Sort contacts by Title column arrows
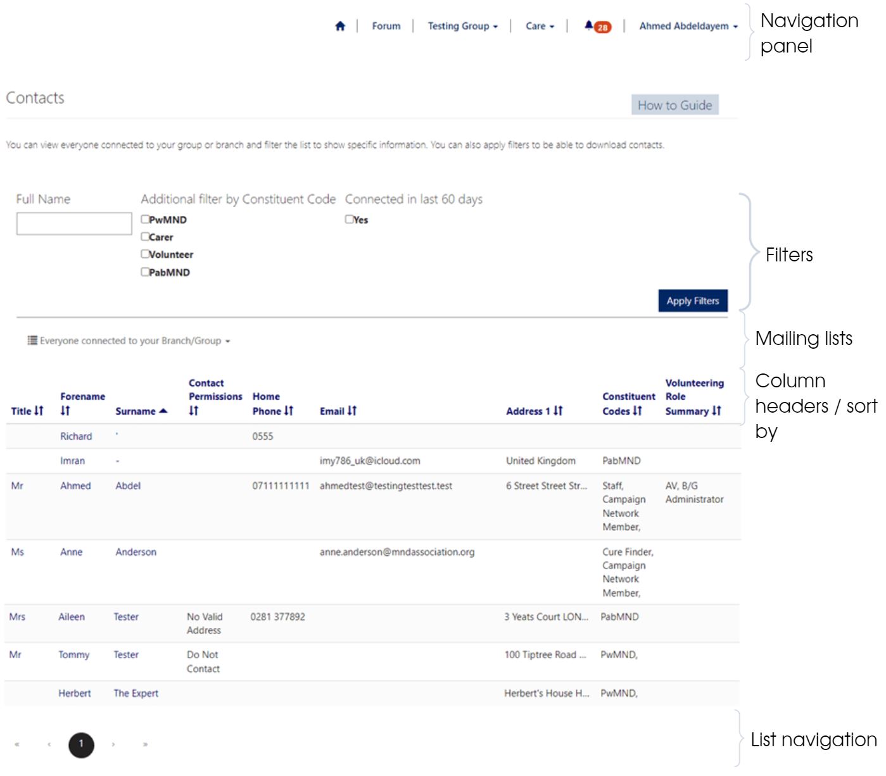Viewport: 886px width, 776px height. pyautogui.click(x=39, y=411)
